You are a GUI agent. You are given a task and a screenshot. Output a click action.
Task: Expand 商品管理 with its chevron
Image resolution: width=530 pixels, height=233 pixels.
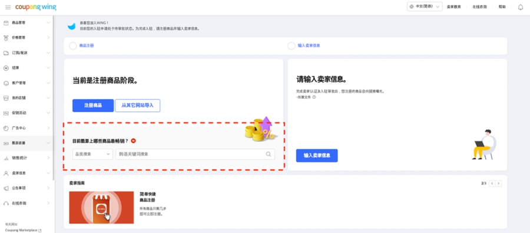tap(48, 22)
